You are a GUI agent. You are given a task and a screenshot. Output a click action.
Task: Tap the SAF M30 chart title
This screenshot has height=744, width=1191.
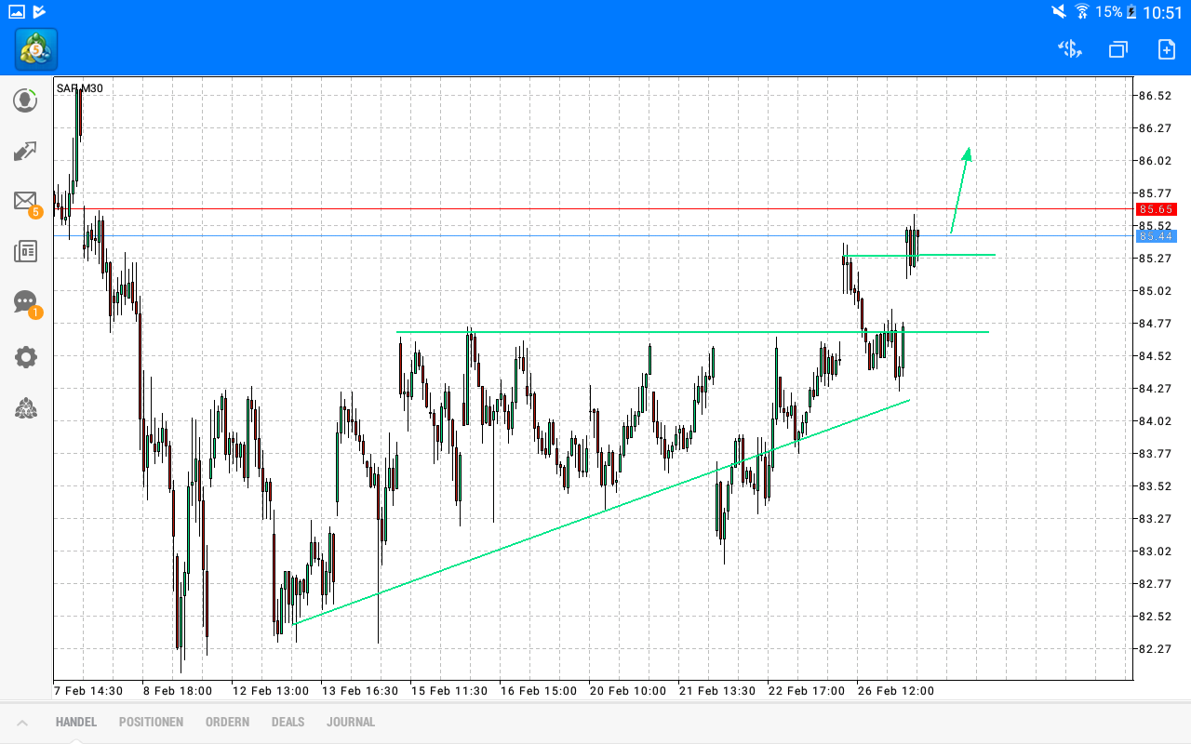click(x=80, y=88)
